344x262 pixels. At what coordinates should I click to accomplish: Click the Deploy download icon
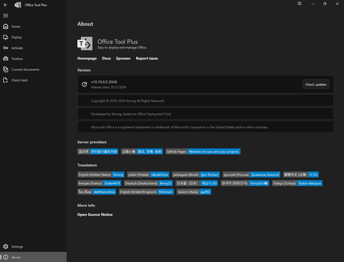(x=5, y=37)
